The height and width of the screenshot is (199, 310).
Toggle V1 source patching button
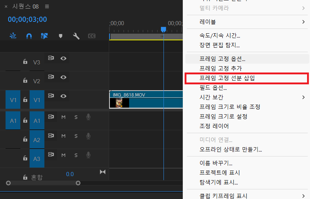tap(13, 99)
